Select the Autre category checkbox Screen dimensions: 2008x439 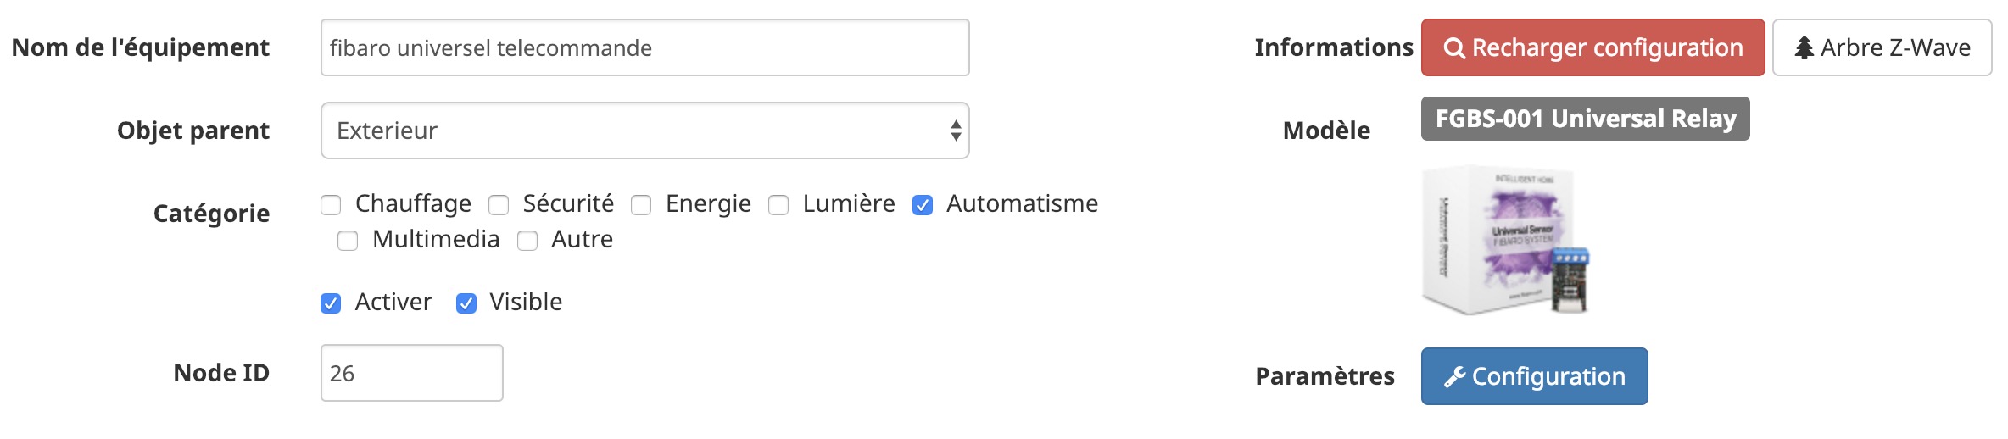coord(527,241)
